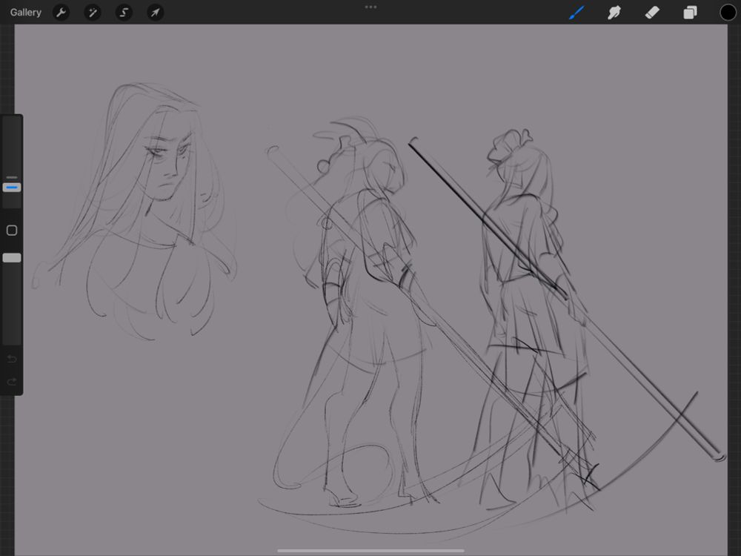741x556 pixels.
Task: Activate the Transform arrow tool
Action: pos(155,13)
